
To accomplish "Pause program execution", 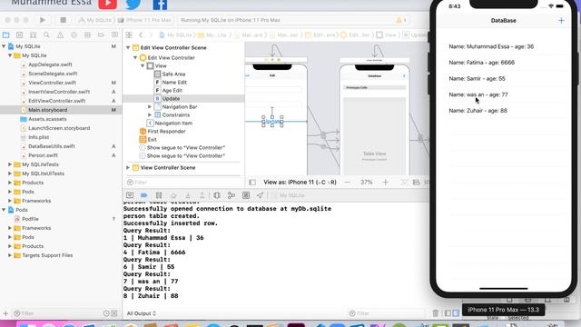I will pos(159,195).
